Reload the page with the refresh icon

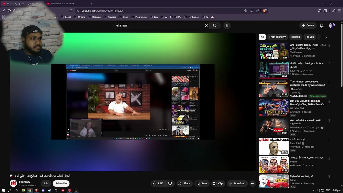pyautogui.click(x=9, y=11)
